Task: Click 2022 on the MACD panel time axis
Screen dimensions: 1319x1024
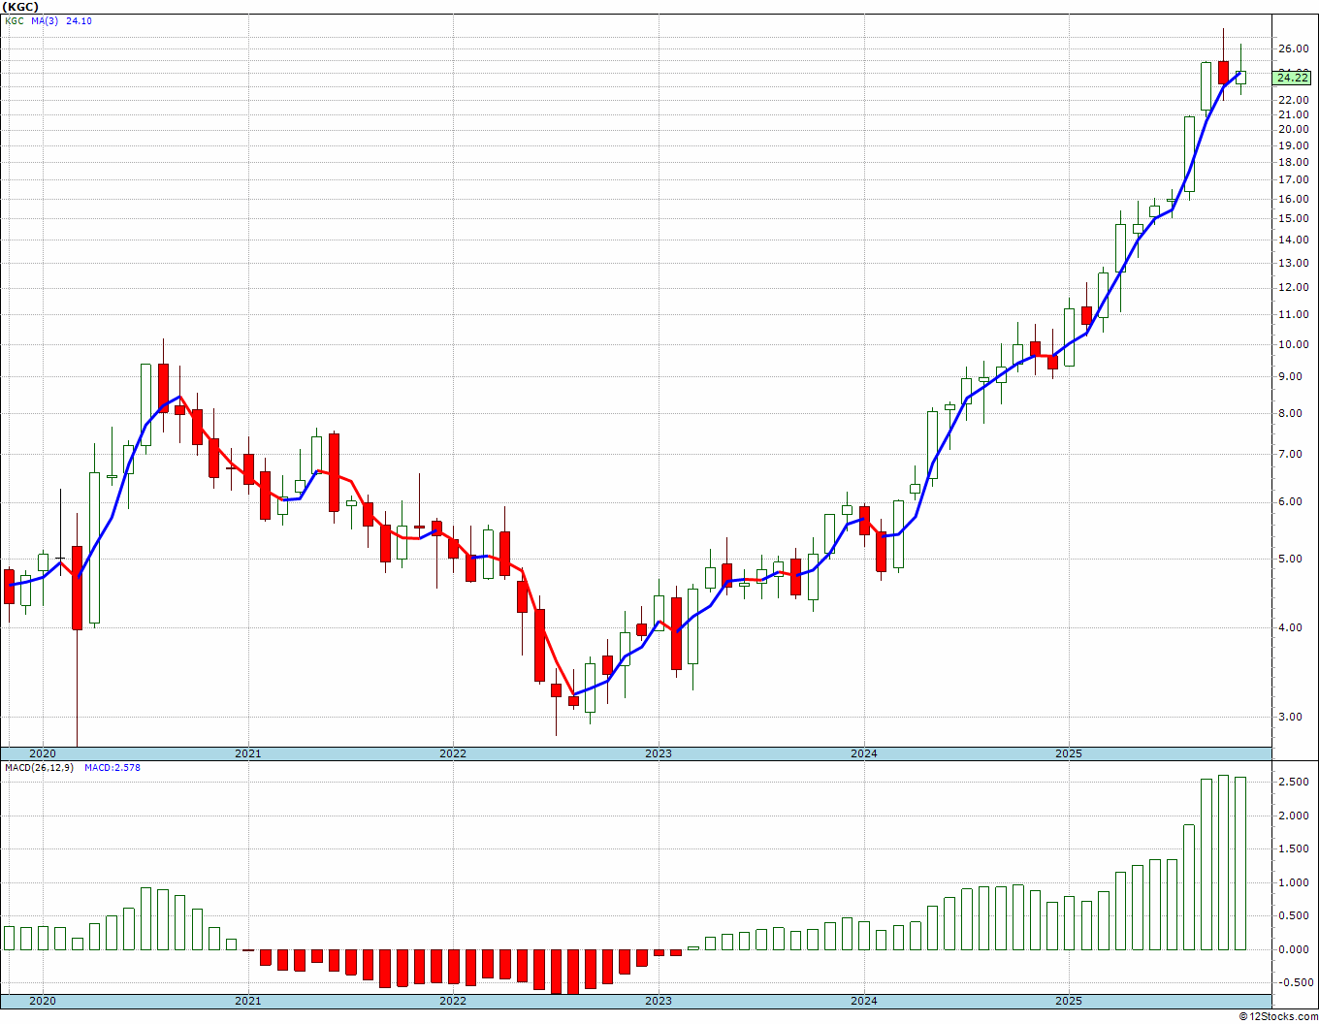Action: 453,1001
